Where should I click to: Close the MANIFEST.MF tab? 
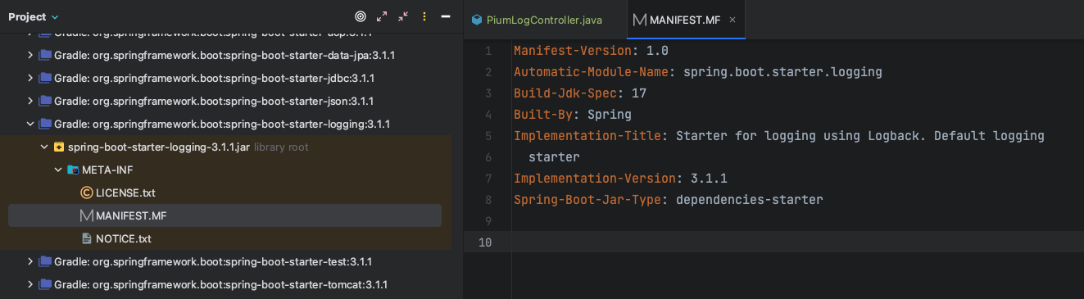[x=732, y=20]
